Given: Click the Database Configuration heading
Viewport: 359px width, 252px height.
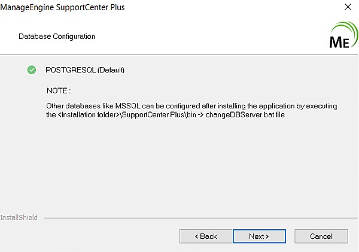Looking at the screenshot, I should pyautogui.click(x=57, y=37).
